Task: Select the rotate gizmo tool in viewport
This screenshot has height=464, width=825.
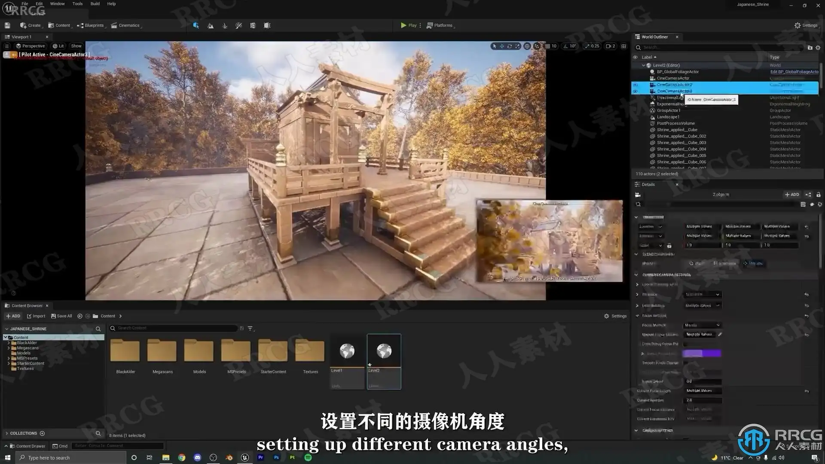Action: [x=510, y=46]
